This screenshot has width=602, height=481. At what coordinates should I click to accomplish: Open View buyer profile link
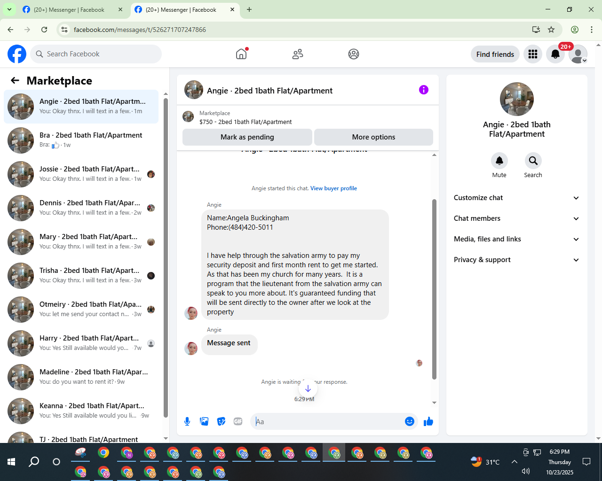pyautogui.click(x=333, y=188)
